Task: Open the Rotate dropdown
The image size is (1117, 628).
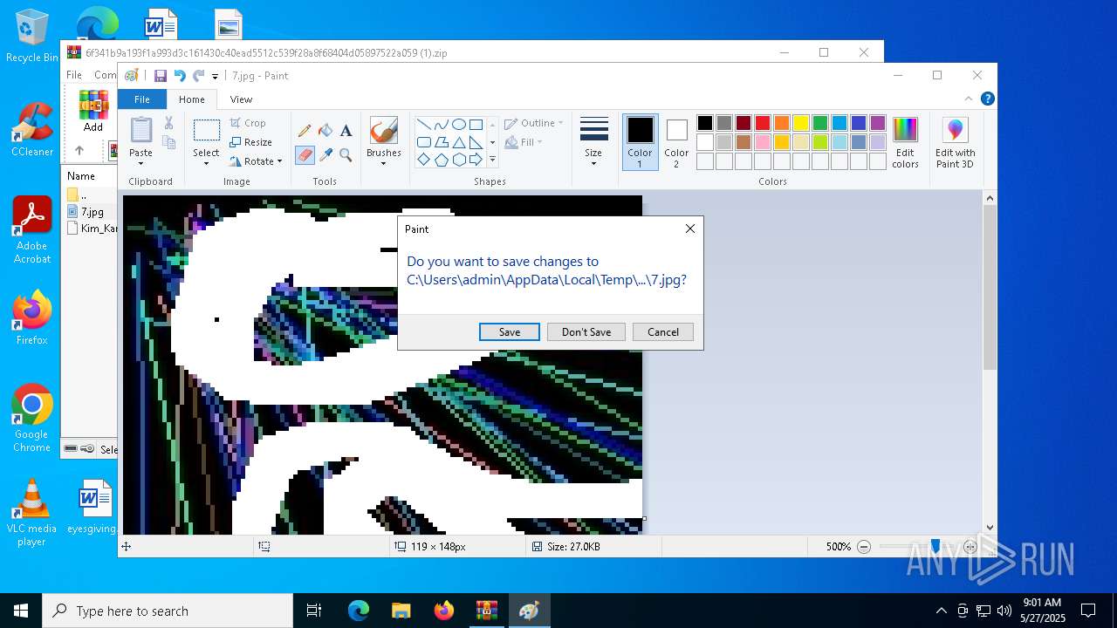Action: (x=256, y=161)
